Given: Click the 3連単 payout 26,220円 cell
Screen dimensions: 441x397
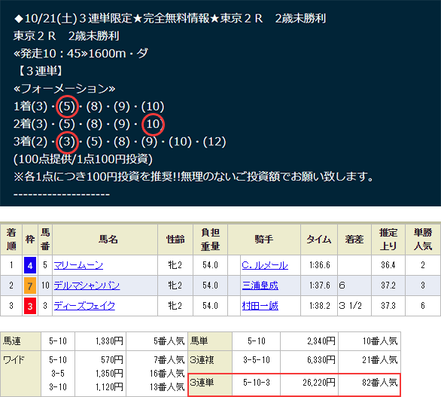Looking at the screenshot, I should pos(309,383).
